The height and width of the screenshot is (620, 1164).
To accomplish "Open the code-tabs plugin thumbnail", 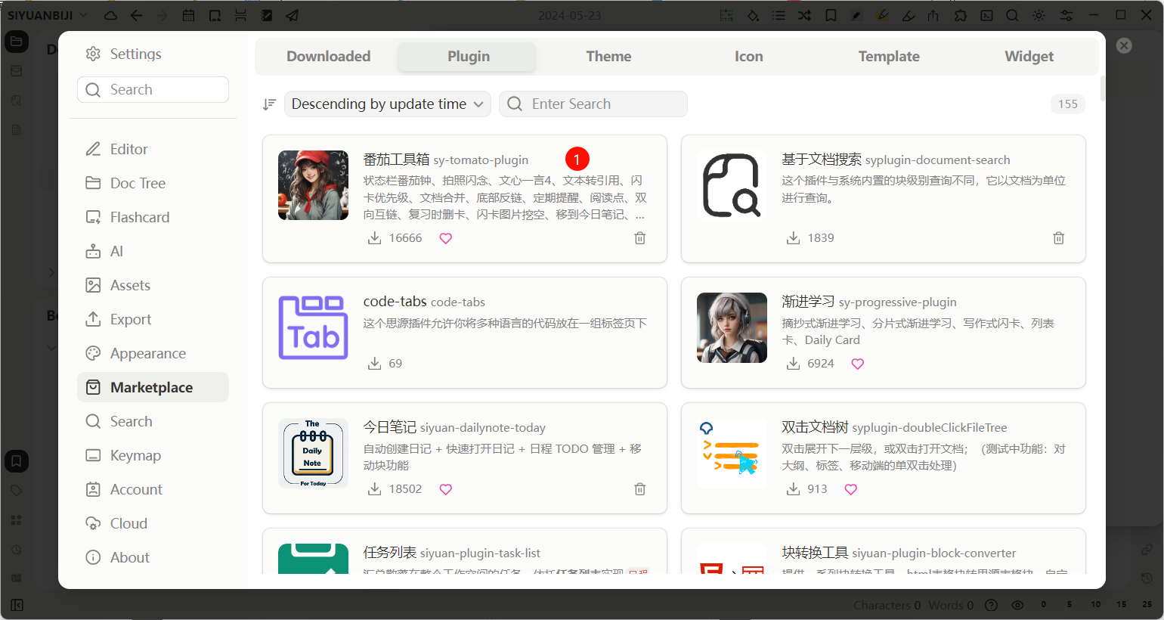I will pos(313,328).
